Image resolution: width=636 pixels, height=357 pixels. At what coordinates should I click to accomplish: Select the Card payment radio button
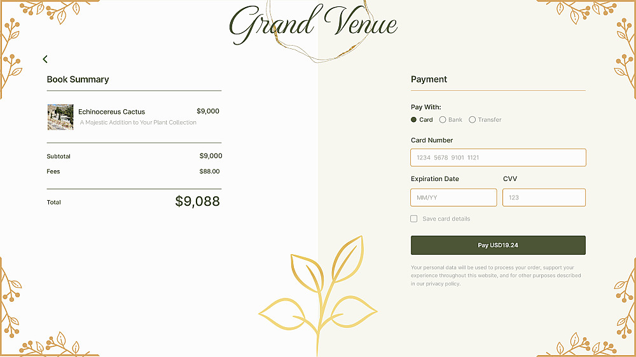coord(414,119)
